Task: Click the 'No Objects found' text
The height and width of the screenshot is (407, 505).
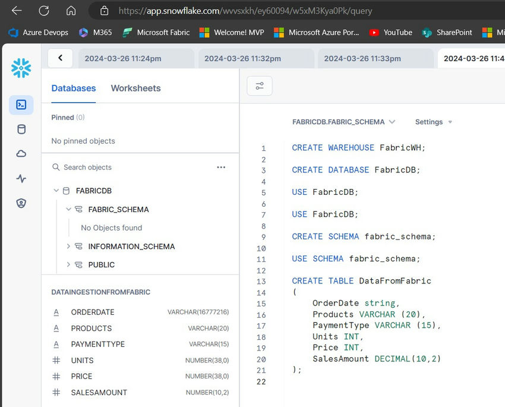Action: (112, 228)
